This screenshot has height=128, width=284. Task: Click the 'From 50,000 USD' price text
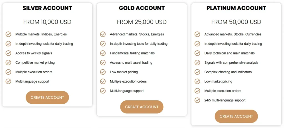236,22
